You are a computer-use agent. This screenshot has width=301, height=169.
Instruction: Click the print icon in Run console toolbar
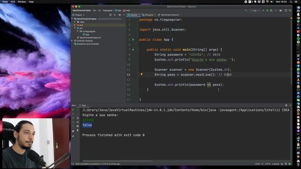(78, 126)
